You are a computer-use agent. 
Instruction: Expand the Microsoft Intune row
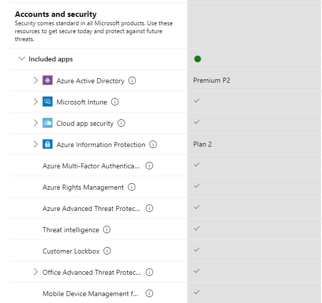pyautogui.click(x=36, y=101)
